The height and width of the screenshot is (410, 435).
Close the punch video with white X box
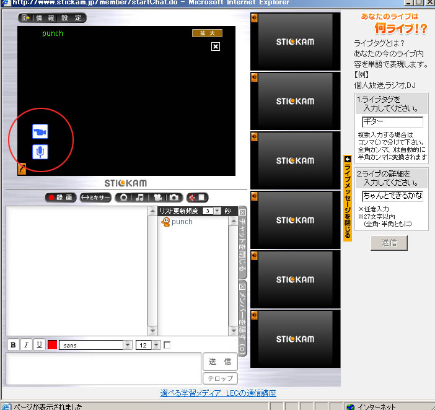216,46
